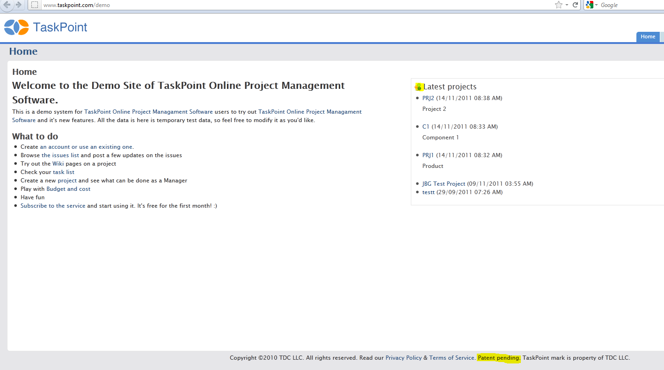This screenshot has width=664, height=370.
Task: Click the blue 'Home' page title
Action: tap(23, 51)
